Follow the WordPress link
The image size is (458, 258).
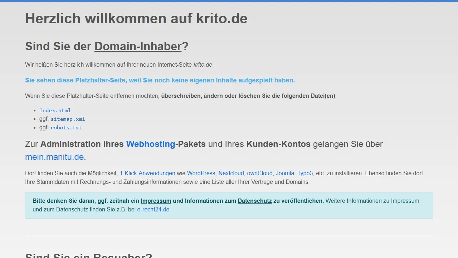(x=201, y=173)
